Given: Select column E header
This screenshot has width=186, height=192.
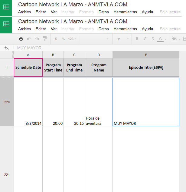Looking at the screenshot, I should click(146, 55).
